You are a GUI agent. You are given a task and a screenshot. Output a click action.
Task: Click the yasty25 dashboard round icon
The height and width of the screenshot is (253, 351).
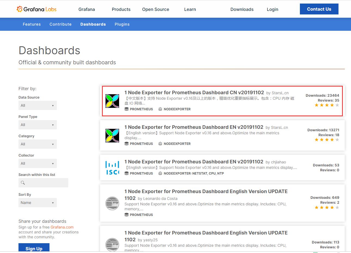112,244
